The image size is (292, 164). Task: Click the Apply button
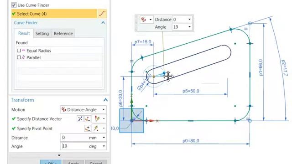tap(73, 162)
